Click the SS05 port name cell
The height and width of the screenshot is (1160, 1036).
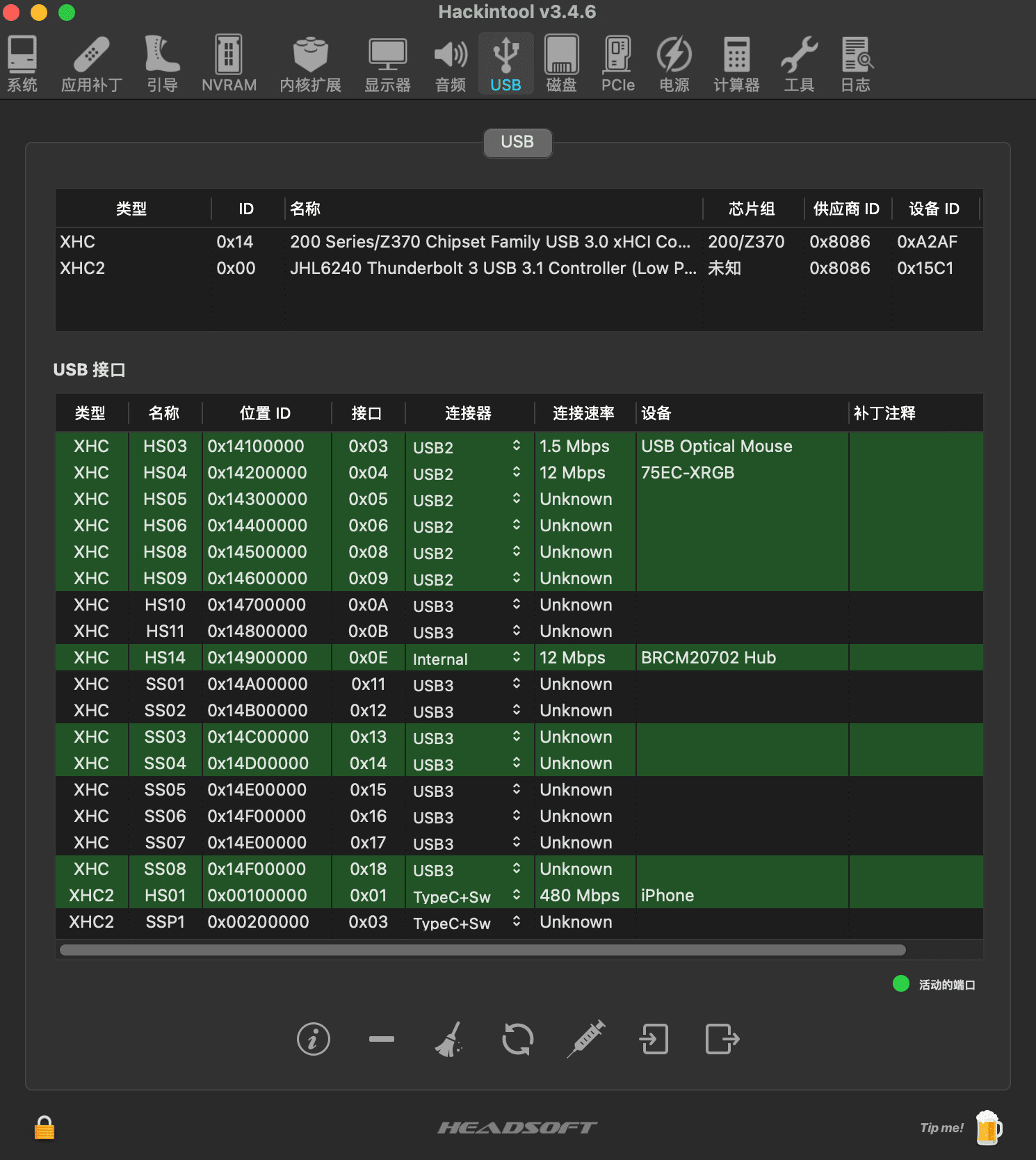(165, 790)
